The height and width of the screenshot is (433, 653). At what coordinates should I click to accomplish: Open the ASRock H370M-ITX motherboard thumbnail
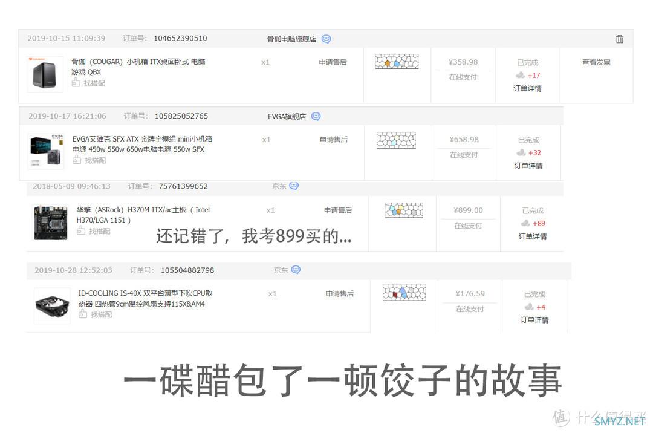point(50,223)
